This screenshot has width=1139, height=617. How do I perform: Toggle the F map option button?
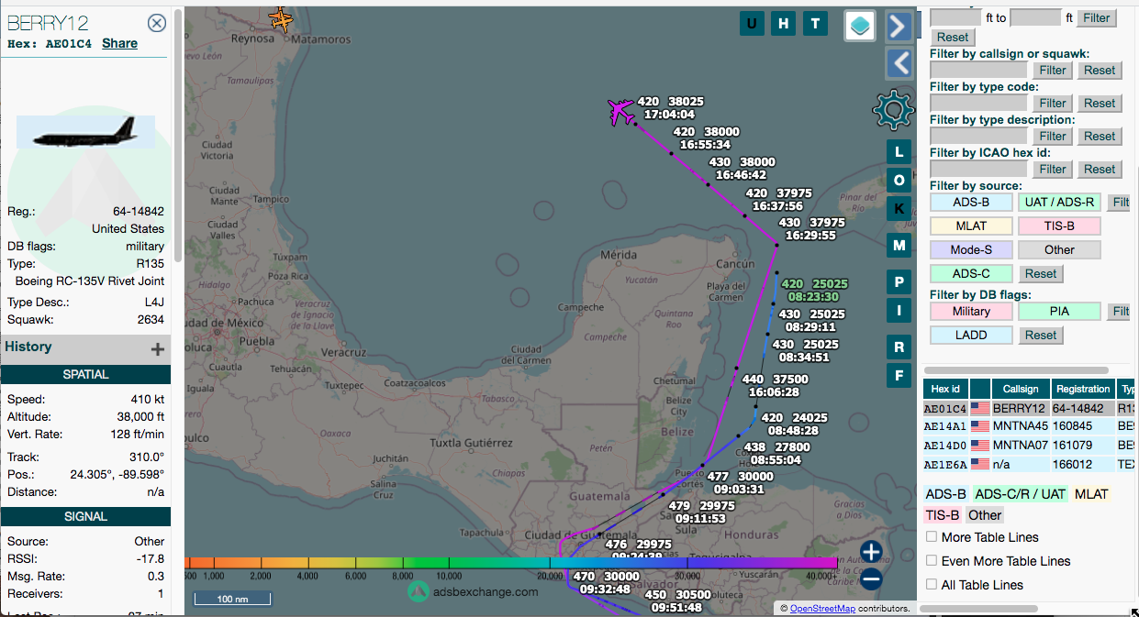tap(899, 375)
